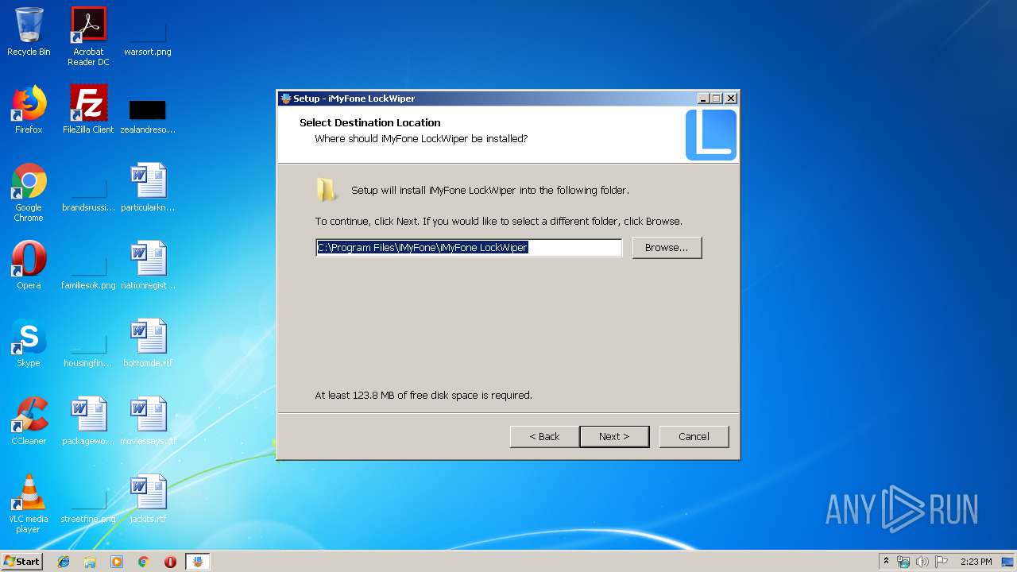Select moviessays.rtf document icon
This screenshot has width=1017, height=572.
(148, 421)
